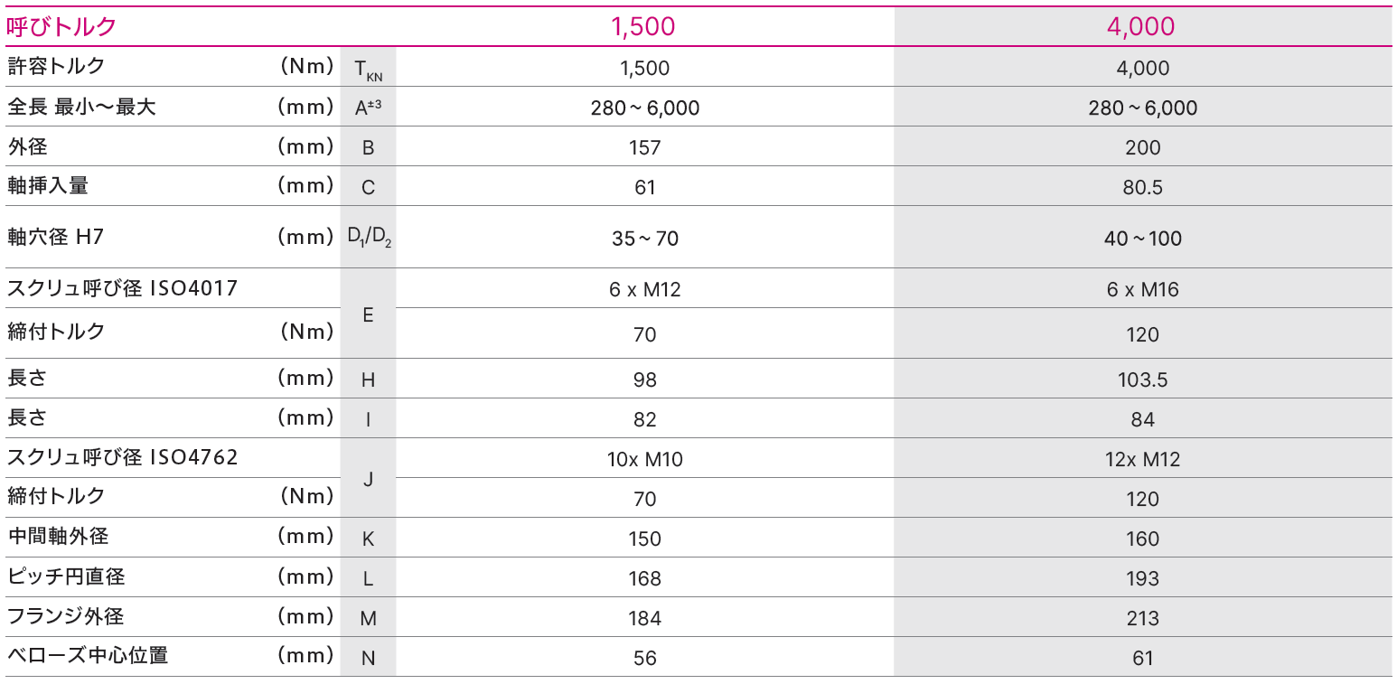Select the 4,000 column header

coord(1141,27)
